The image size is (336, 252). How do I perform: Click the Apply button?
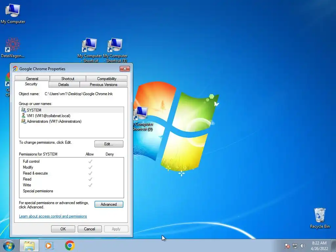(116, 229)
